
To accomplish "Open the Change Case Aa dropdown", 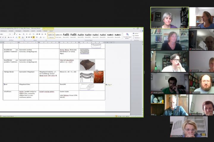I will coord(20,34).
